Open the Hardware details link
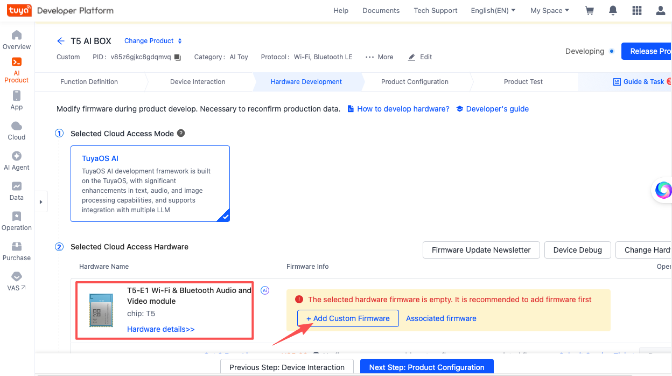 pos(160,329)
